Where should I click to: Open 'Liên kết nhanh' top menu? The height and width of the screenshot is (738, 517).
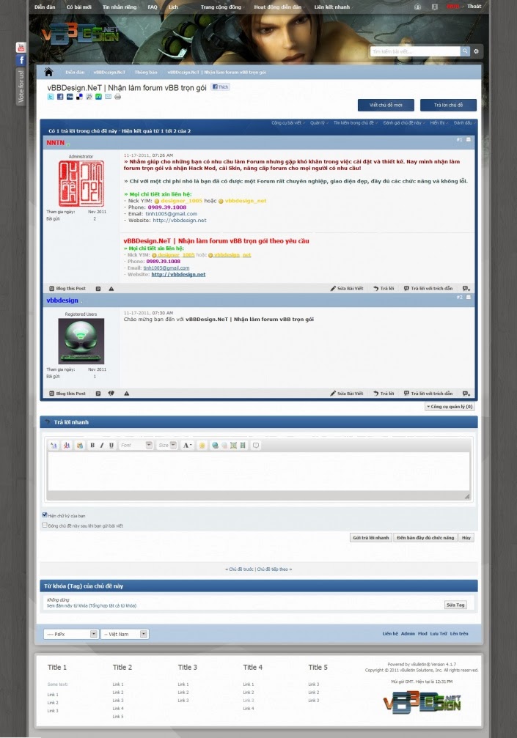(x=333, y=7)
